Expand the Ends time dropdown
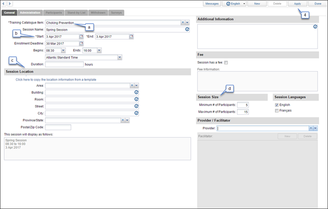This screenshot has width=328, height=209. (99, 50)
